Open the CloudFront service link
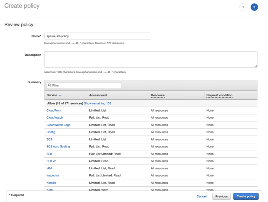 (54, 111)
